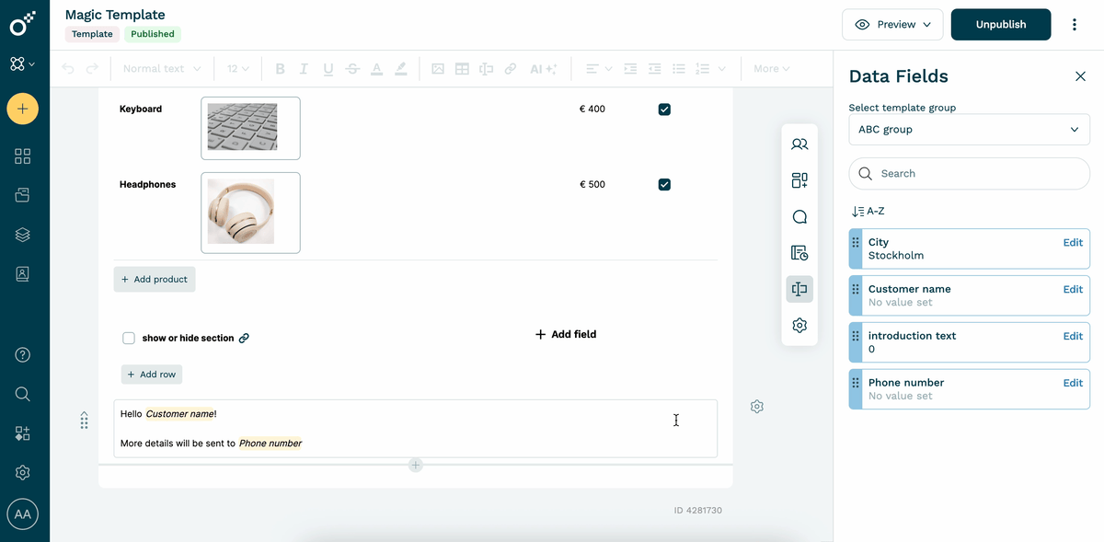The image size is (1104, 542).
Task: Open the dashboard grid icon in the sidebar
Action: point(23,156)
